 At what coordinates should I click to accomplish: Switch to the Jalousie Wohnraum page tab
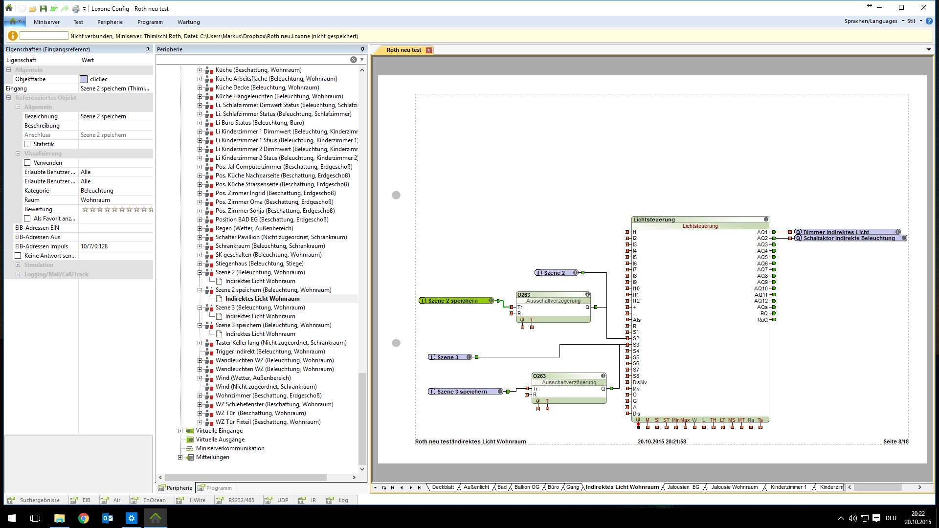click(734, 487)
